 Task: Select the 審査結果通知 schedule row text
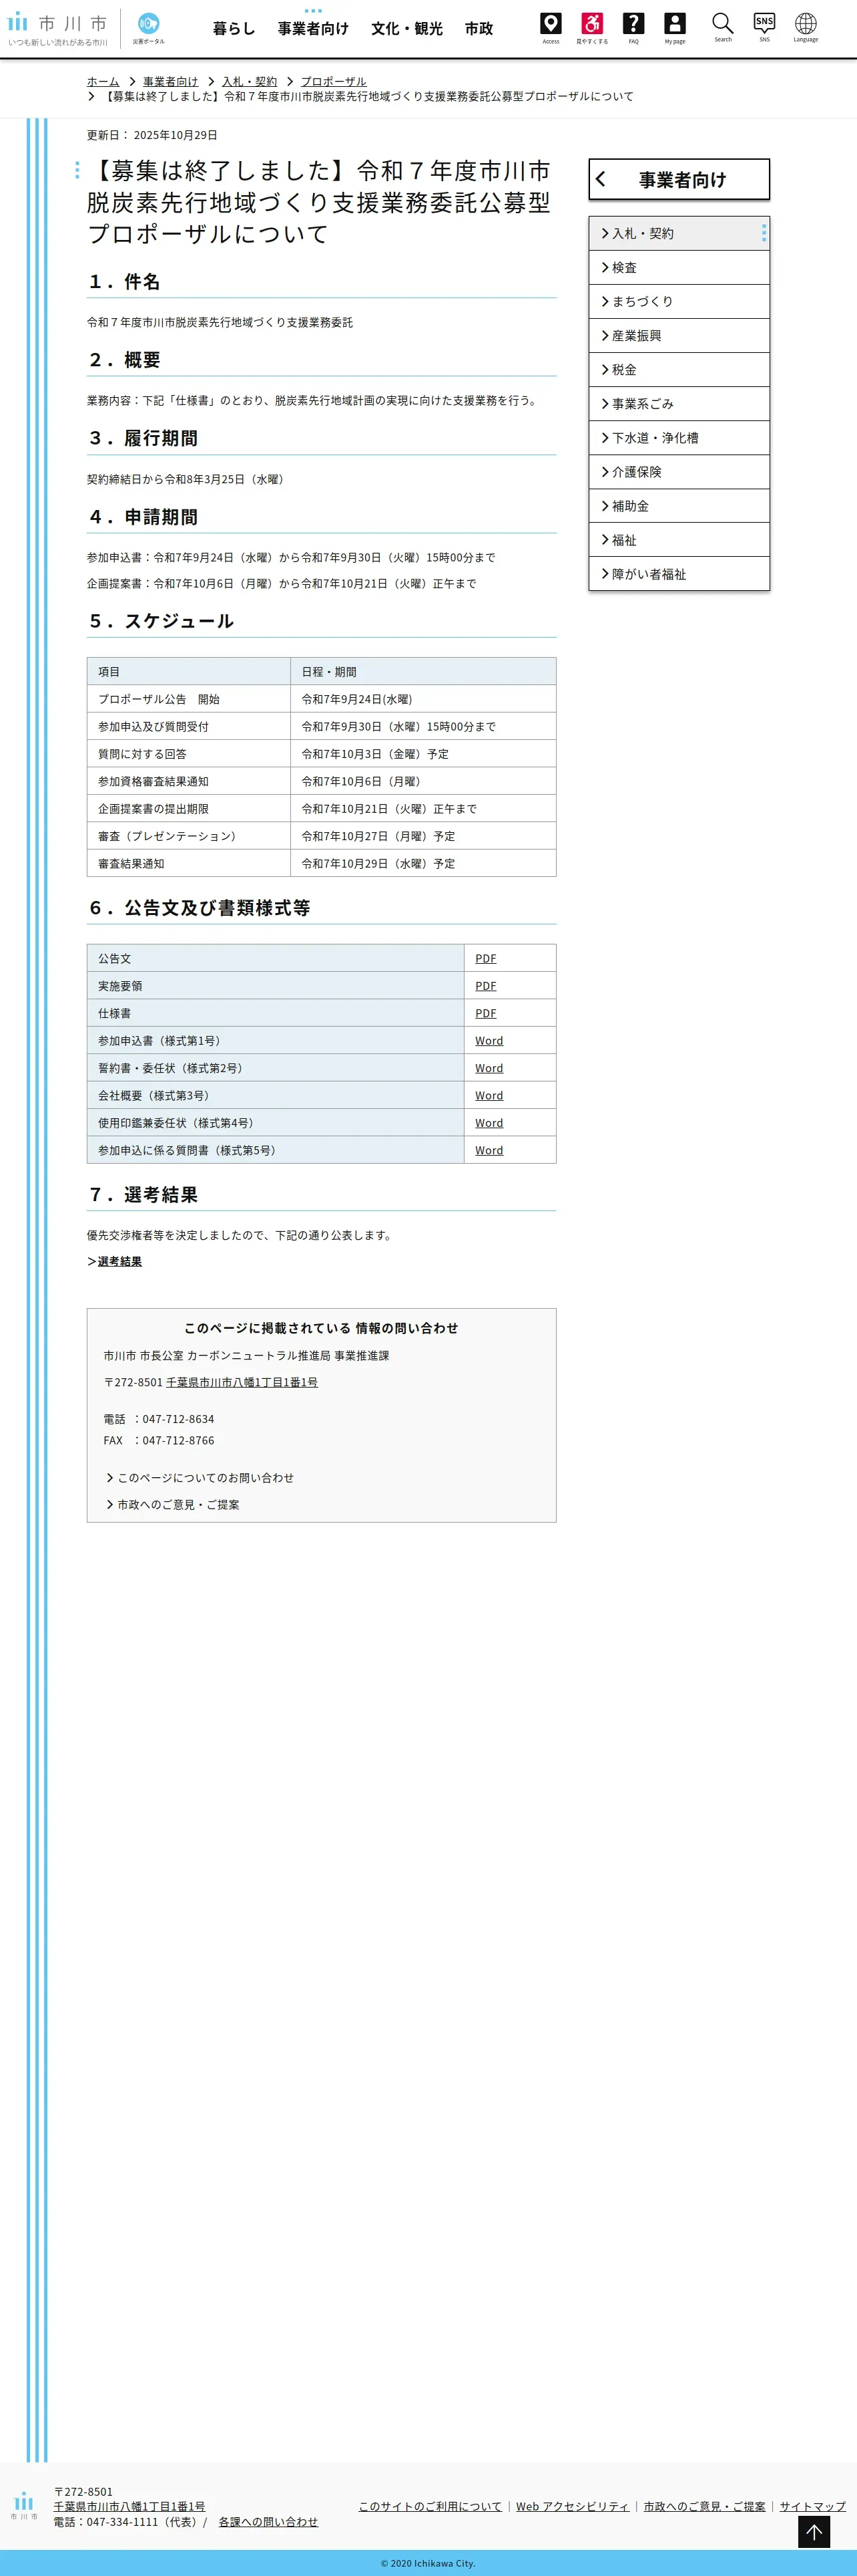coord(131,864)
